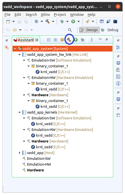Open the build toolbar dropdown arrow
This screenshot has height=195, width=125.
click(x=53, y=21)
